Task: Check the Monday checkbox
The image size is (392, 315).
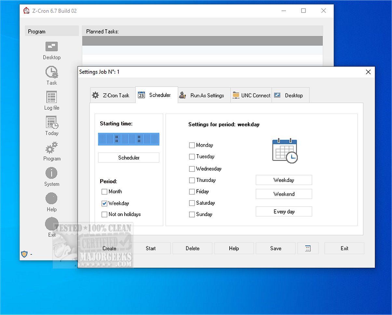Action: point(192,145)
